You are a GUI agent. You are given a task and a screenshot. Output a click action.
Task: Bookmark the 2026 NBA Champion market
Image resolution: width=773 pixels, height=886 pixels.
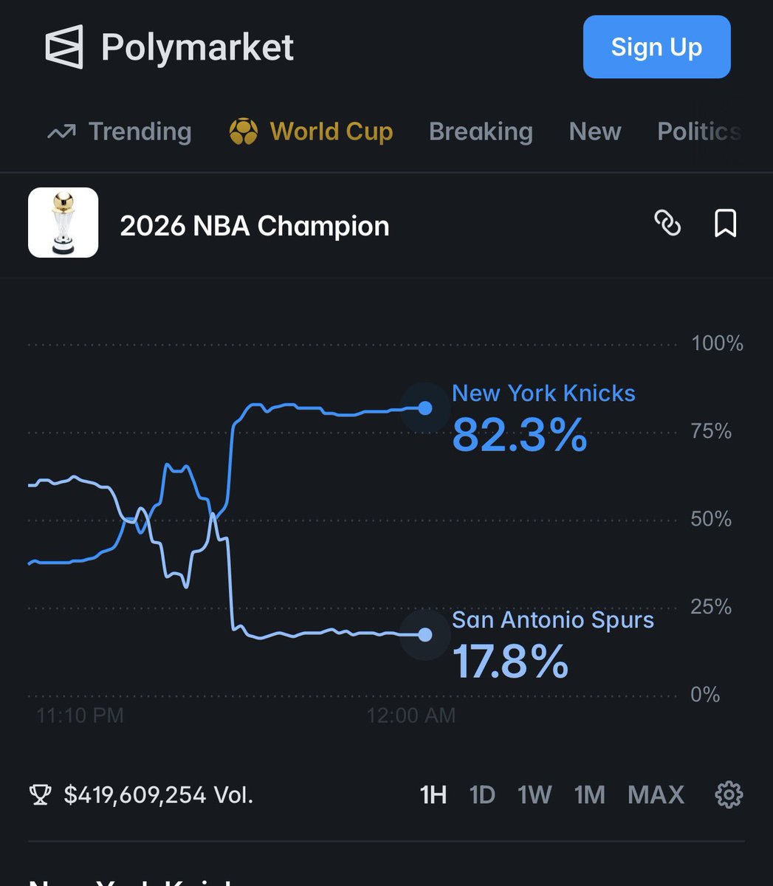[x=725, y=223]
